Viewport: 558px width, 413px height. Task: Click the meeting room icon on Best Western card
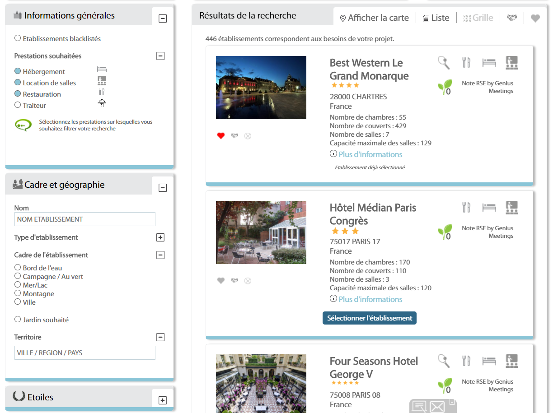(511, 62)
